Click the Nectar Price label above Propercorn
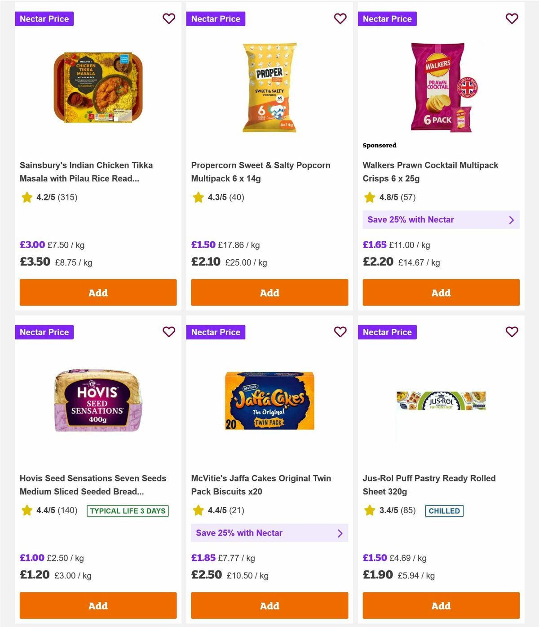 [216, 18]
